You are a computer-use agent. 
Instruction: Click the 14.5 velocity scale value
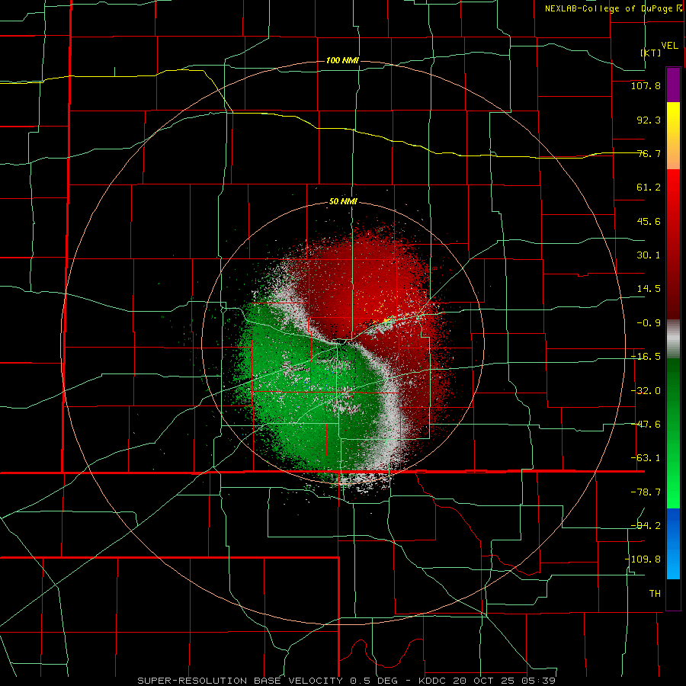pyautogui.click(x=649, y=289)
